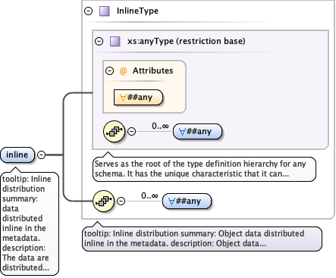The height and width of the screenshot is (278, 336).
Task: Click the bottom blue ##any element wildcard
Action: pos(187,201)
